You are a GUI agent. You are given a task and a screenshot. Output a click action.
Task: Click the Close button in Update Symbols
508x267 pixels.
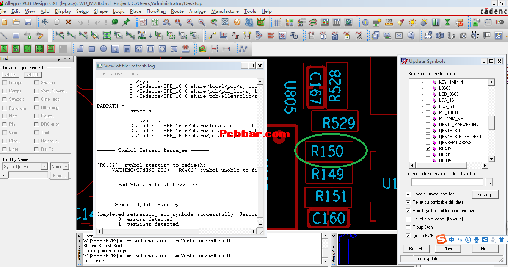pos(448,249)
